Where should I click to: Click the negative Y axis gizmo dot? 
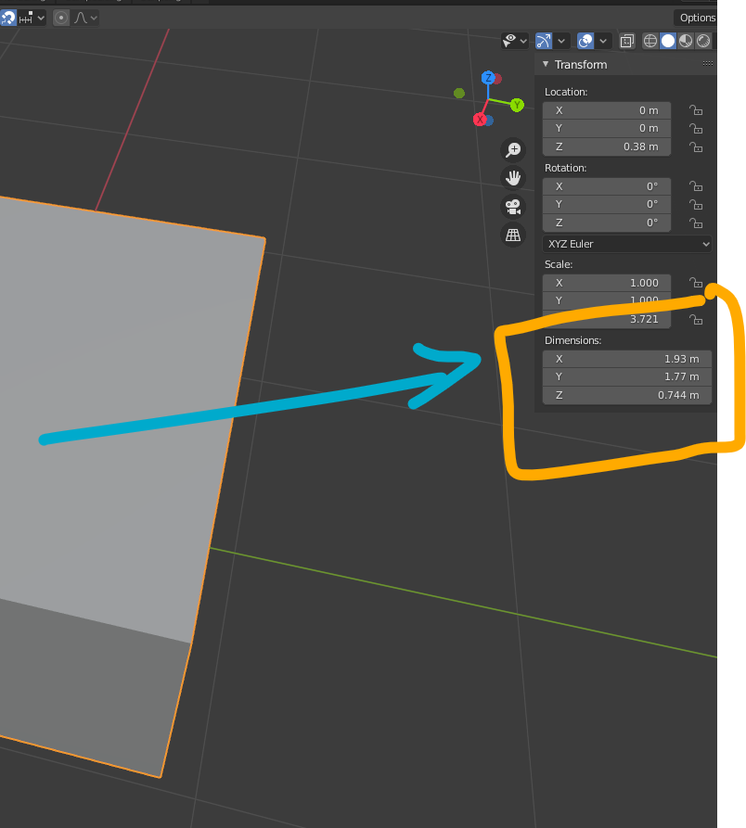pos(459,94)
